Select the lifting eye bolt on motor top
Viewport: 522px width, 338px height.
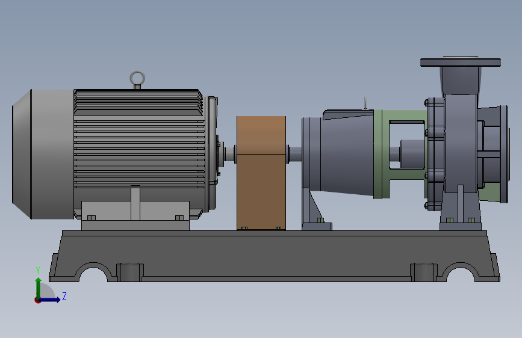137,80
